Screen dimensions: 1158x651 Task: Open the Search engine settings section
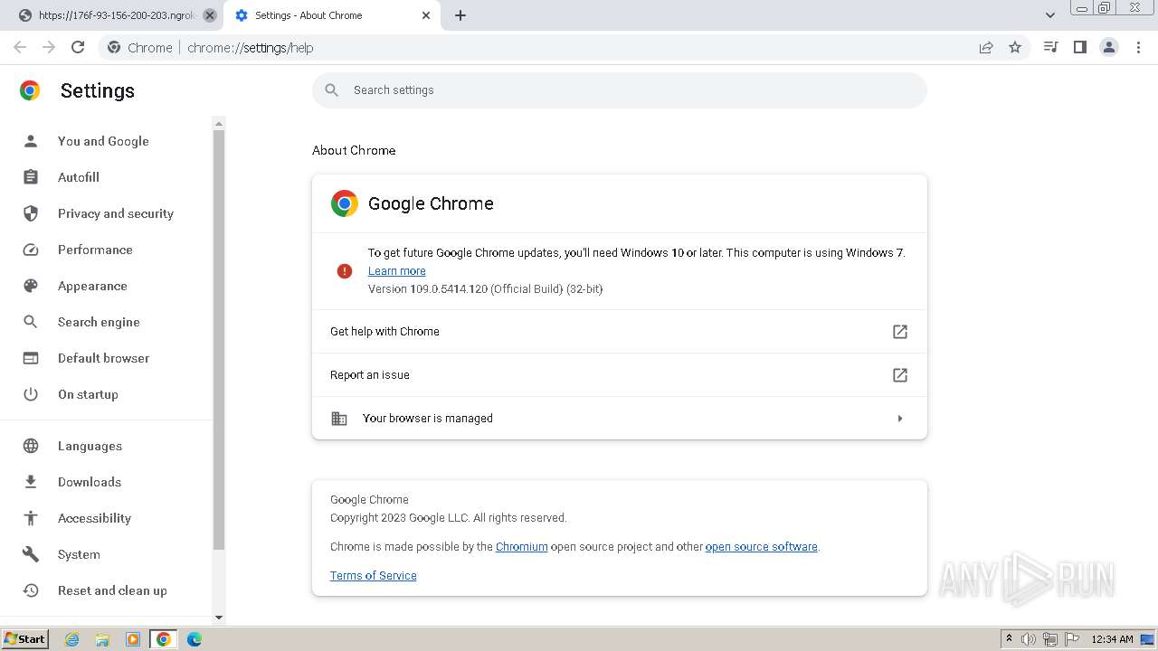tap(99, 322)
